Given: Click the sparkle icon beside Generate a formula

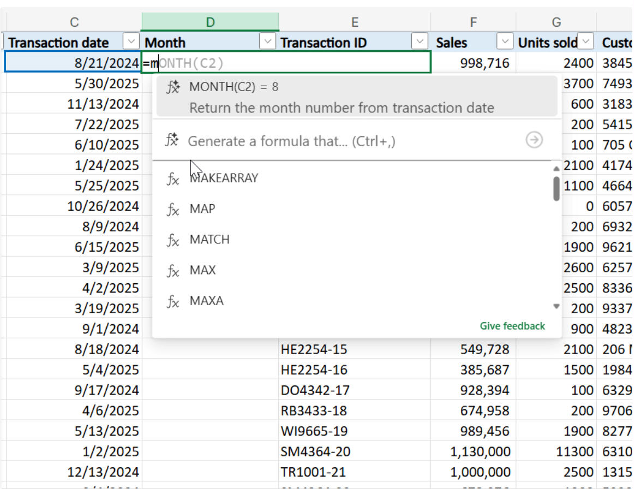Looking at the screenshot, I should pos(172,140).
